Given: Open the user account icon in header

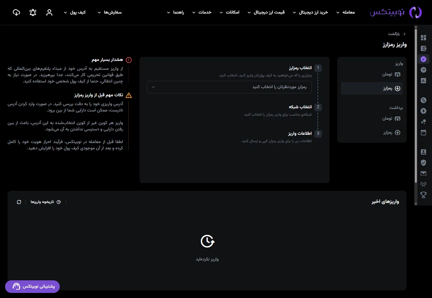Looking at the screenshot, I should point(49,12).
